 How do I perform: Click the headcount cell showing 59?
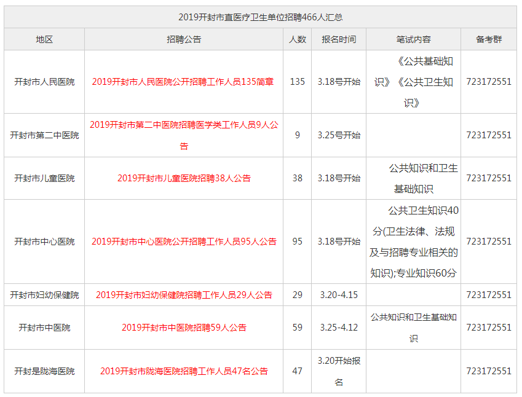(298, 328)
